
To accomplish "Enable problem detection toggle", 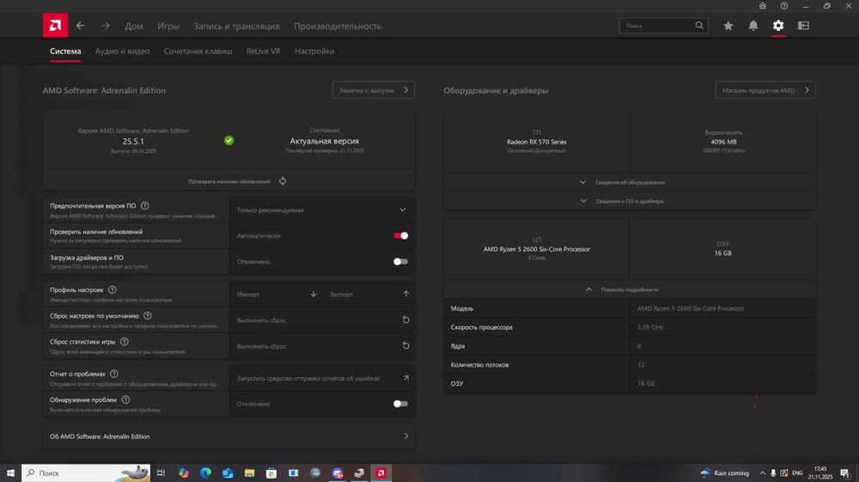I will pos(400,404).
